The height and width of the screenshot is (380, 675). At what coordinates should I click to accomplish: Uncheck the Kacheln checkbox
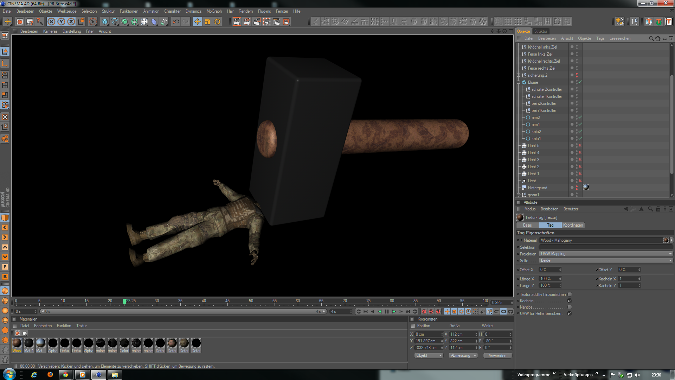[570, 301]
